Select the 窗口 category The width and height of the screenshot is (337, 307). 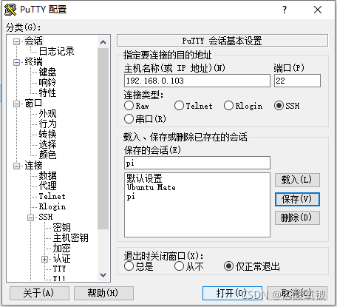[x=33, y=103]
